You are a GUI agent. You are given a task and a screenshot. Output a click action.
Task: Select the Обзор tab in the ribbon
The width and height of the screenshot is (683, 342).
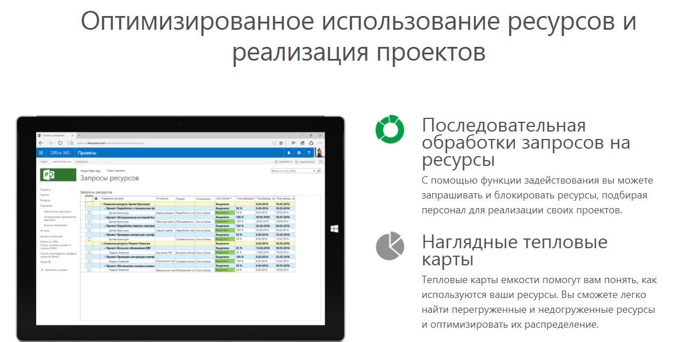pos(44,162)
